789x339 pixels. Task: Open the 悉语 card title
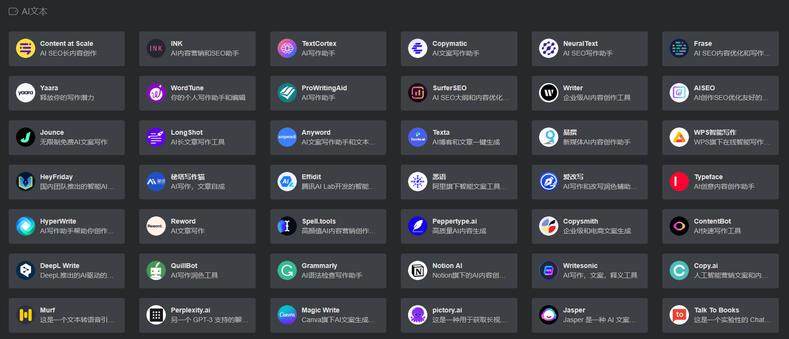[439, 177]
